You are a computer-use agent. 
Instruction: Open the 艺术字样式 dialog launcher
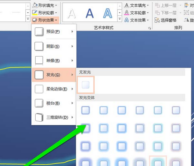pyautogui.click(x=150, y=28)
